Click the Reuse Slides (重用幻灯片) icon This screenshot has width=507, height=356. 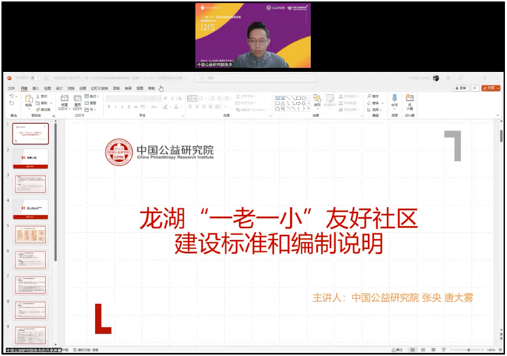coord(78,99)
